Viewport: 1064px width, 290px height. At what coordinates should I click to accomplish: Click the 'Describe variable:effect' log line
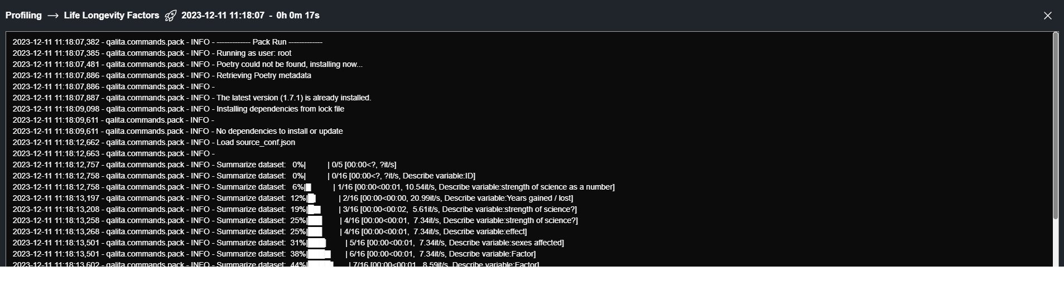pos(484,232)
